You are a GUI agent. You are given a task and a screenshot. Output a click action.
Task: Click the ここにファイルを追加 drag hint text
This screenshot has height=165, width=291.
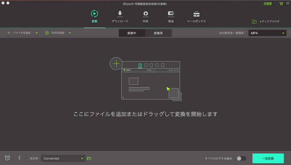click(x=145, y=114)
